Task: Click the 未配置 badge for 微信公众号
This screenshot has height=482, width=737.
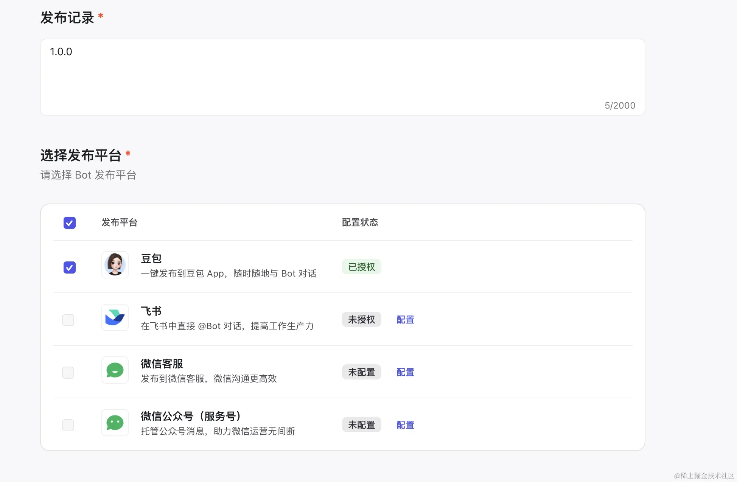Action: (x=361, y=424)
